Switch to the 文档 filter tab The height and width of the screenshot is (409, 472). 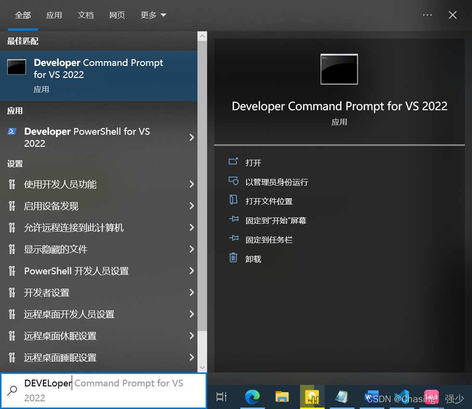click(86, 15)
